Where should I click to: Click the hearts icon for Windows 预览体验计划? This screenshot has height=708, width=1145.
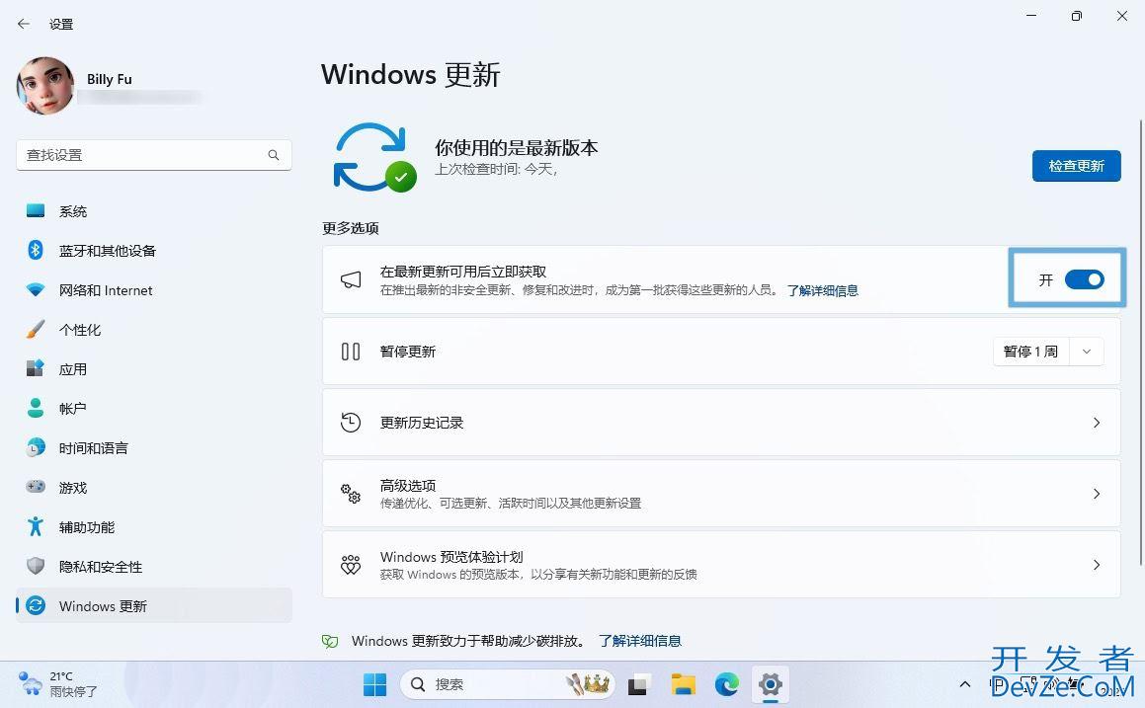pyautogui.click(x=351, y=564)
